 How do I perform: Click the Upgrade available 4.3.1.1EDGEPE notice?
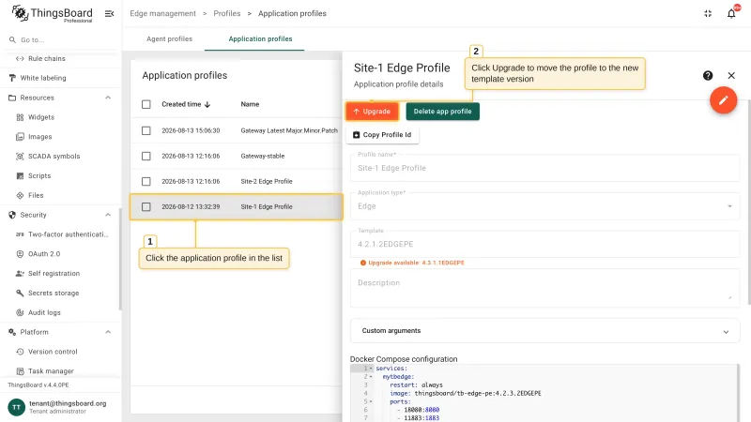412,263
